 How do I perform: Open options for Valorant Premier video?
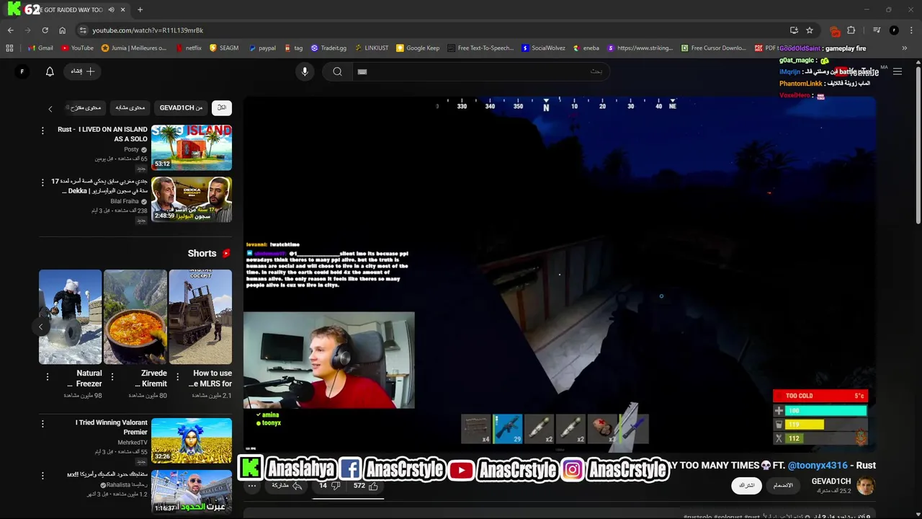(42, 423)
